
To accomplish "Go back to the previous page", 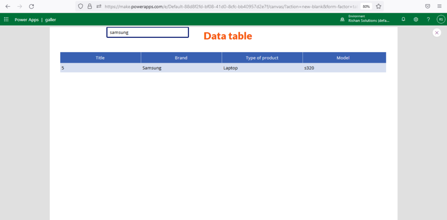I will click(8, 7).
